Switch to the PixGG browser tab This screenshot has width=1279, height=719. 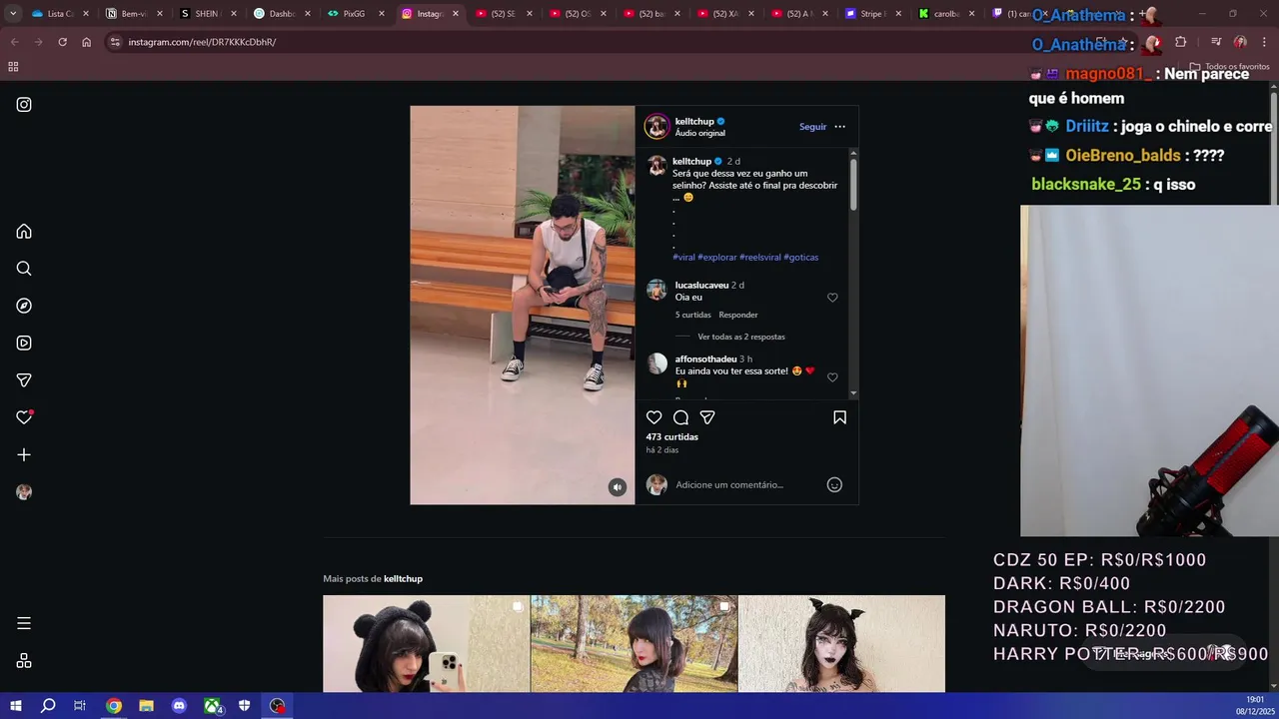(x=354, y=14)
